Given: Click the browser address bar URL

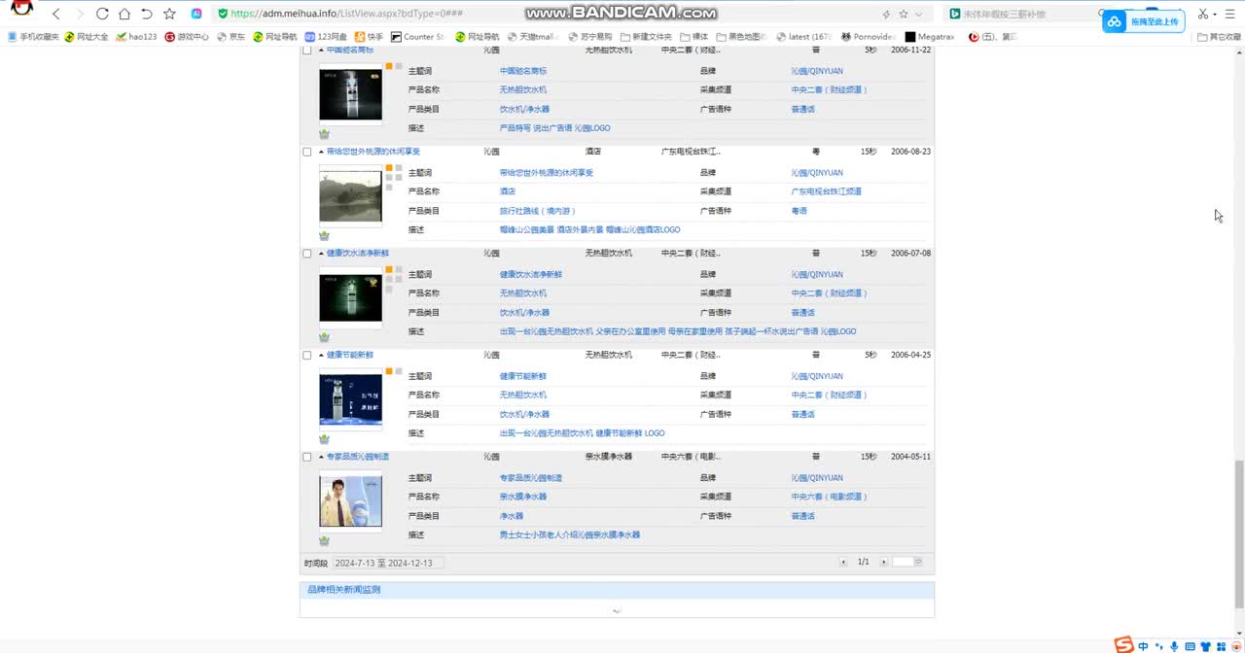Looking at the screenshot, I should pos(346,14).
